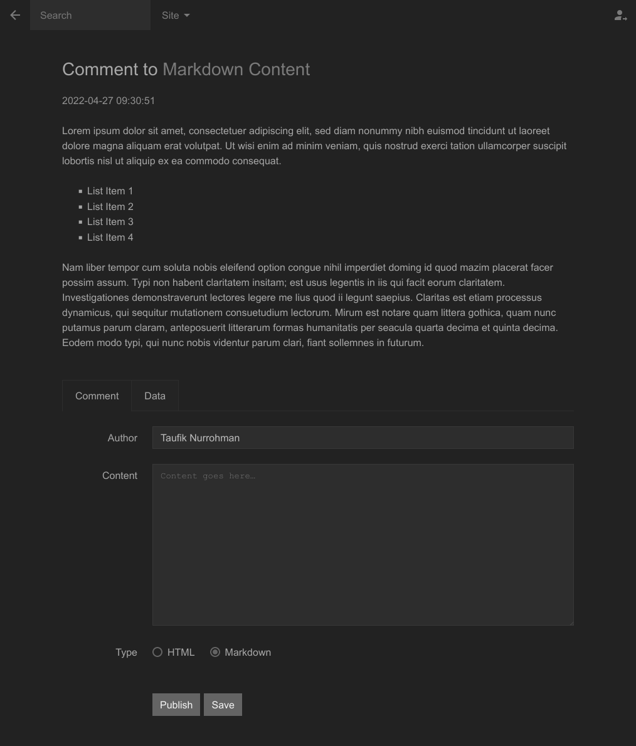This screenshot has width=636, height=746.
Task: Click the comment timestamp text
Action: click(x=109, y=100)
